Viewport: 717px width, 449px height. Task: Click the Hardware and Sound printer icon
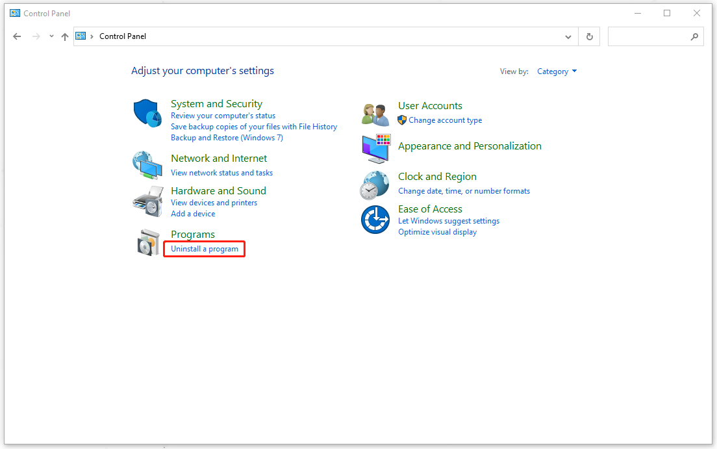pyautogui.click(x=147, y=201)
